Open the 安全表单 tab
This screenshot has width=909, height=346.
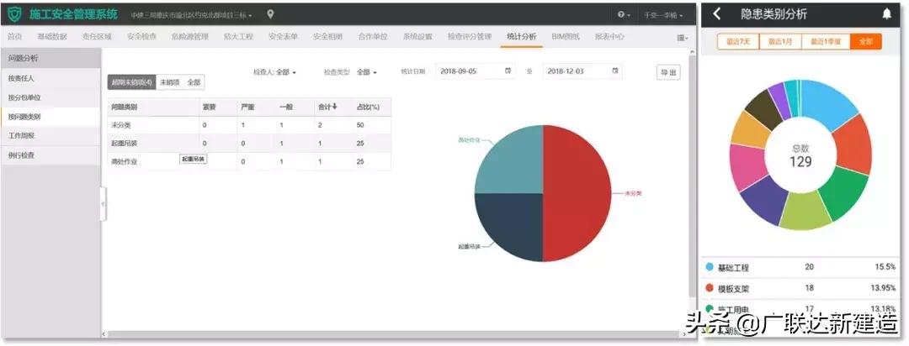point(283,36)
